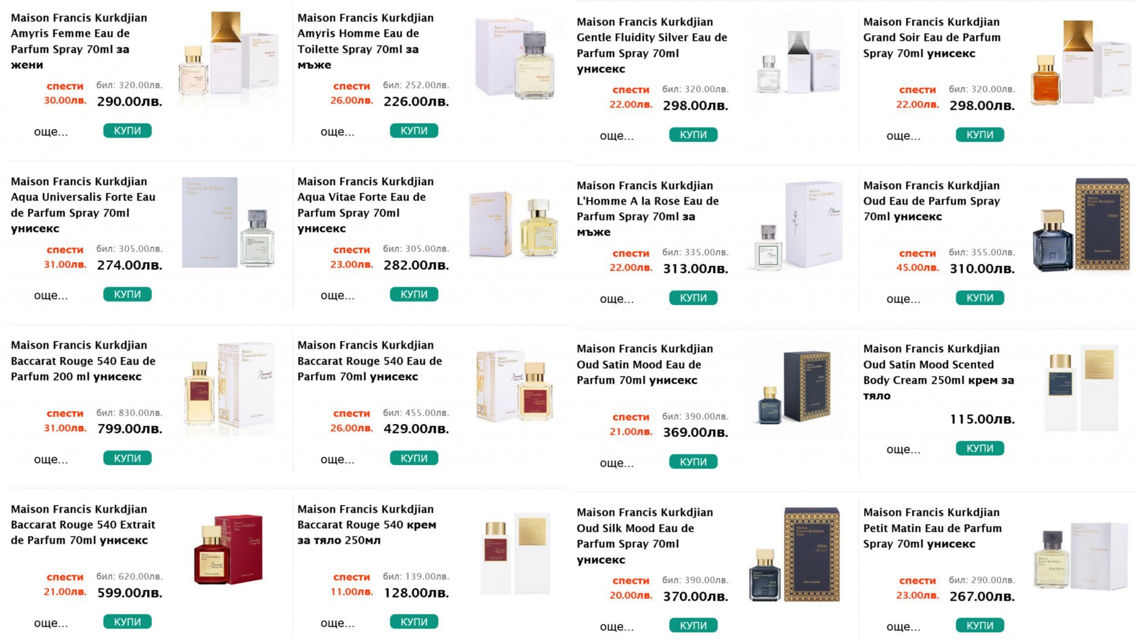The image size is (1136, 640).
Task: Expand 'още...' for Aqua Universalis Forte
Action: 51,295
